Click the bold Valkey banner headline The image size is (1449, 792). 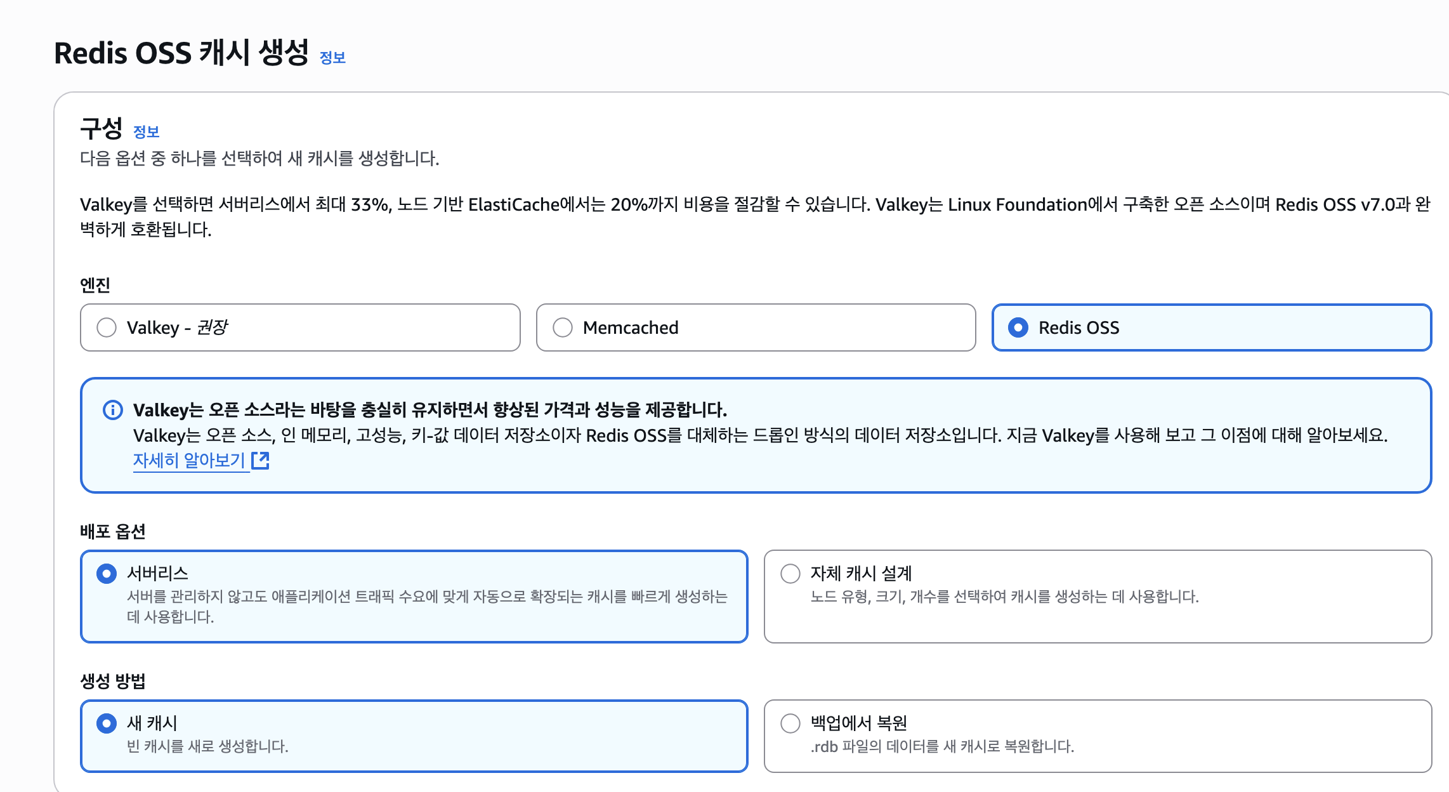pyautogui.click(x=429, y=410)
